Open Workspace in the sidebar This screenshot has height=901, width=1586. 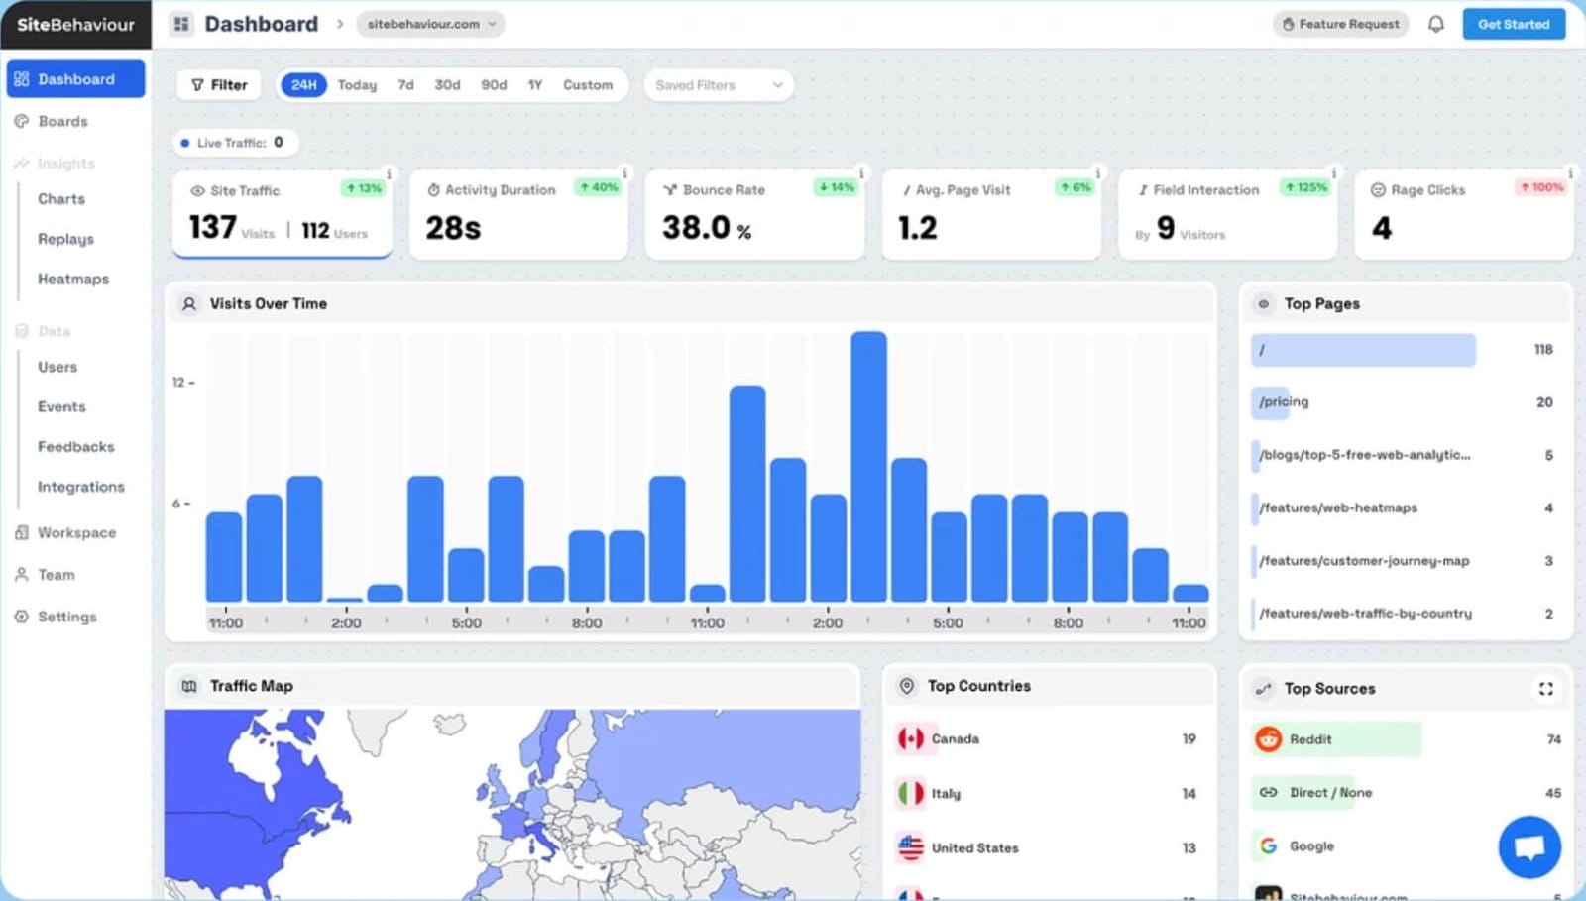(x=76, y=533)
